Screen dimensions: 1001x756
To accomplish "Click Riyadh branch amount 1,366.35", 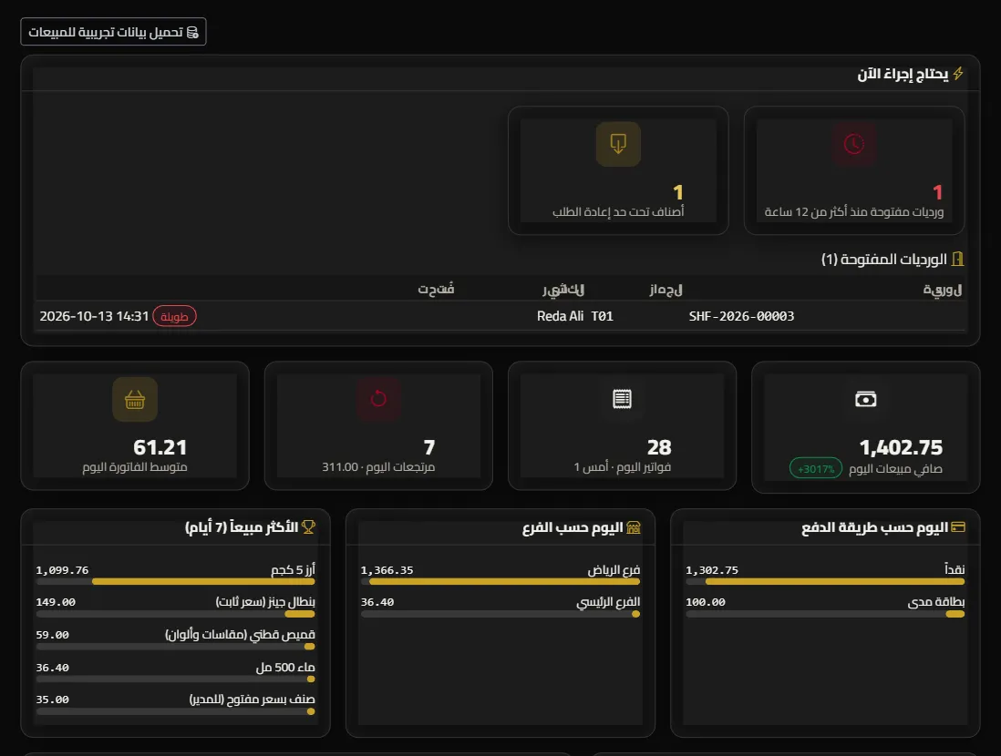I will [x=387, y=570].
